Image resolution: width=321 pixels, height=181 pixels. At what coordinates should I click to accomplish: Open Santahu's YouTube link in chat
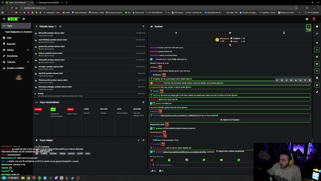click(x=180, y=115)
